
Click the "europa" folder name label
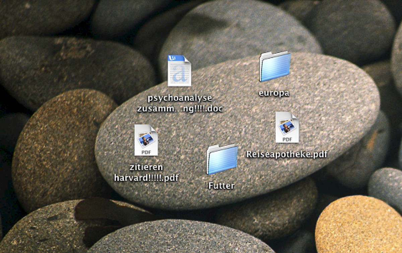[x=274, y=93]
